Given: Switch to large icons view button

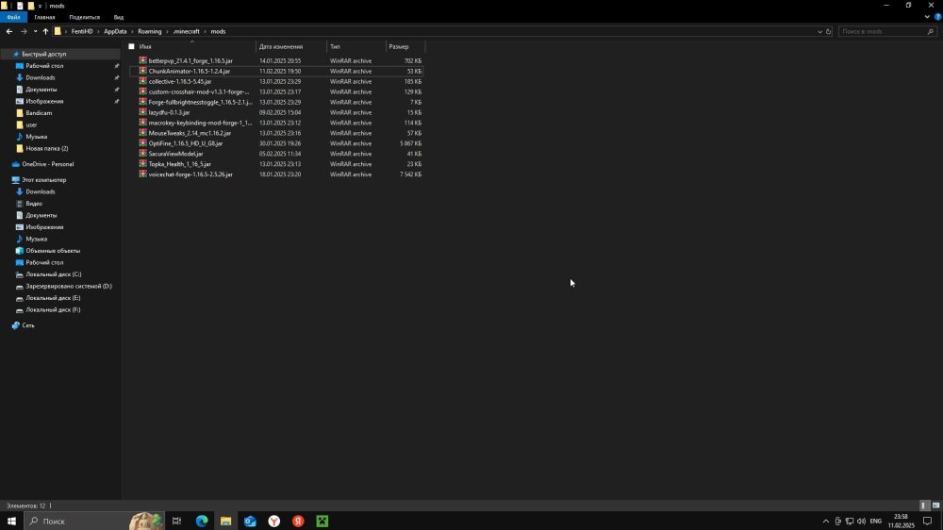Looking at the screenshot, I should 935,505.
